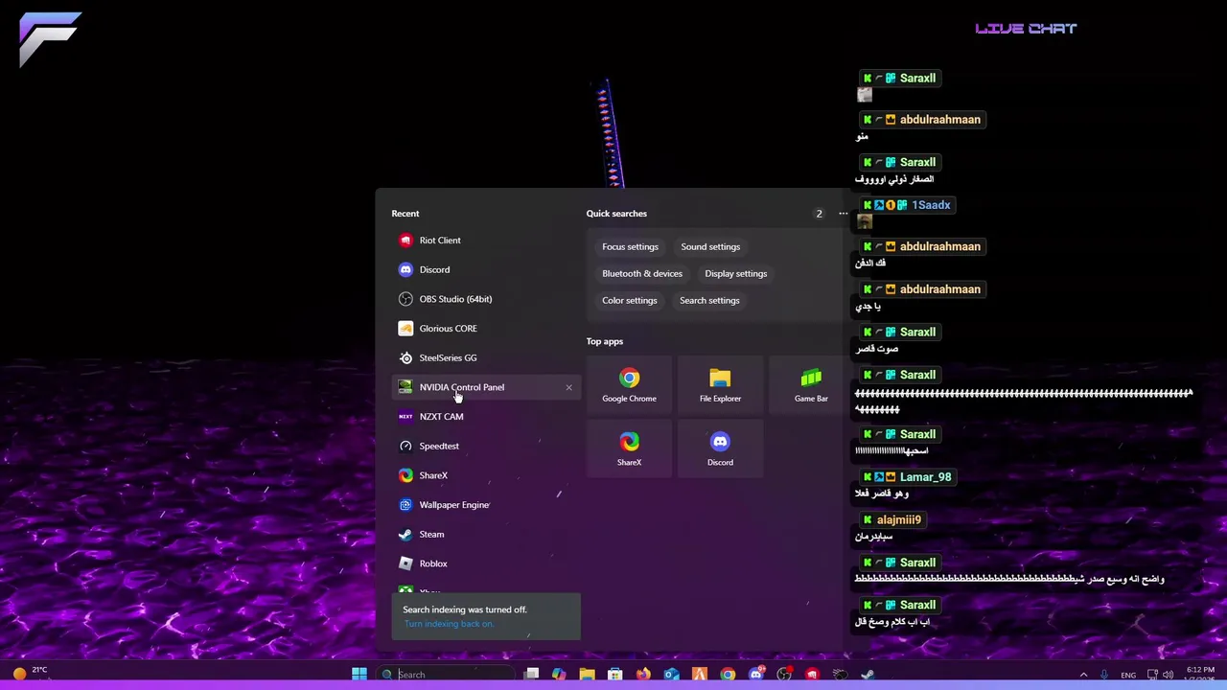This screenshot has height=690, width=1227.
Task: Open NZXT CAM from Recent list
Action: [486, 417]
